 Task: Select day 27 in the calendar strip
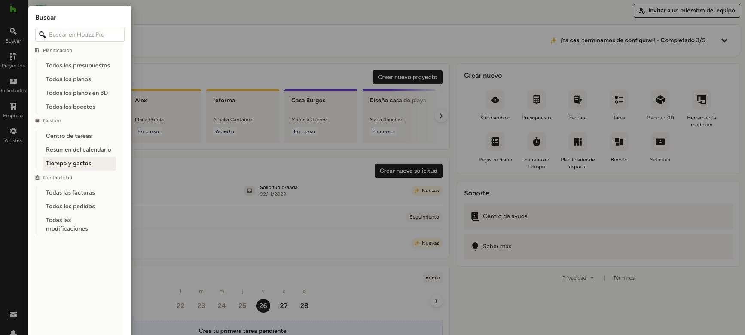pos(284,306)
